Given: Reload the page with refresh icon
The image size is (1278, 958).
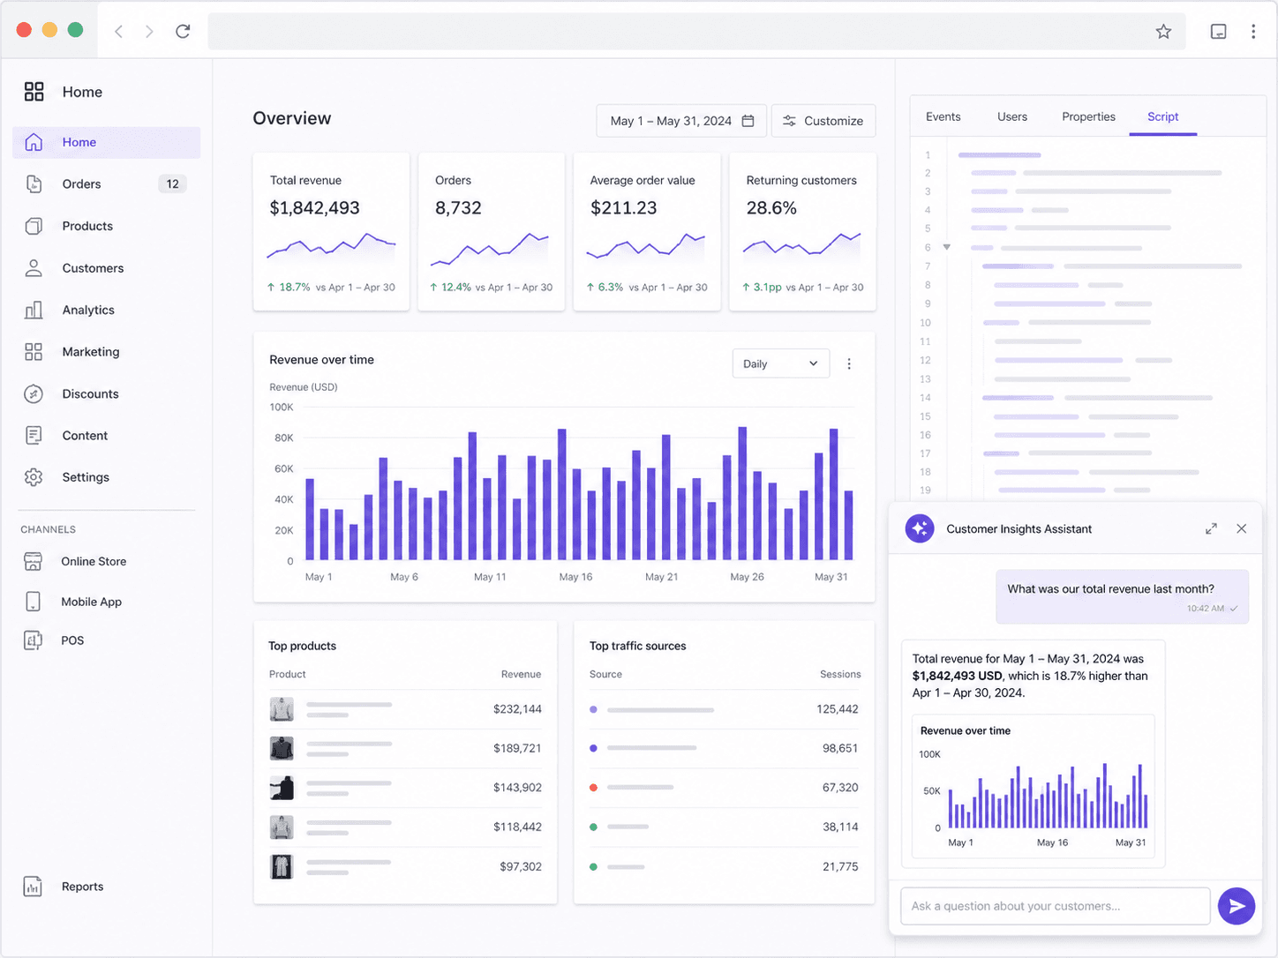Looking at the screenshot, I should point(183,32).
